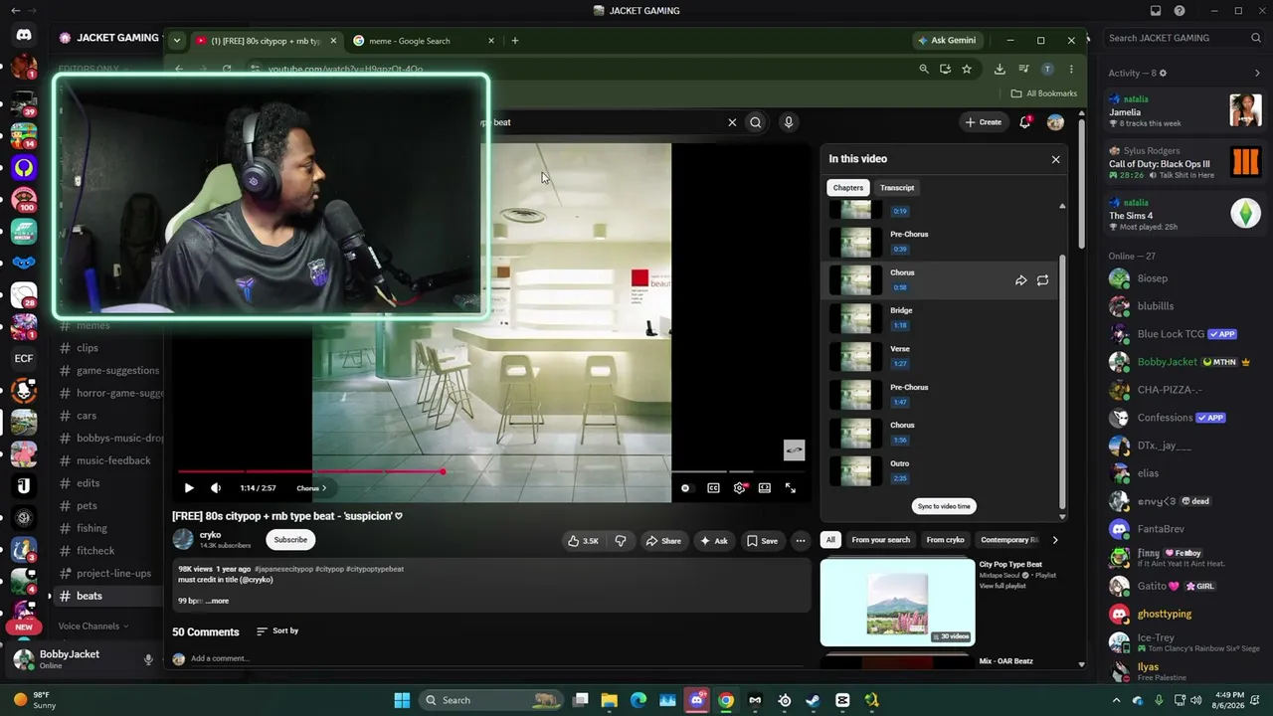Open more actions menu beside Save
This screenshot has height=716, width=1273.
[x=801, y=541]
